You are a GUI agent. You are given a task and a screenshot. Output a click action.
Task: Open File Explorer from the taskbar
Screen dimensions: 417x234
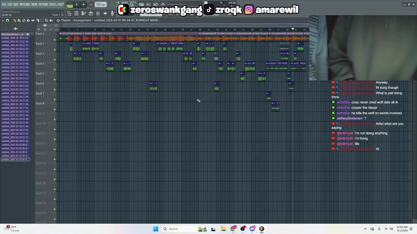tap(223, 229)
